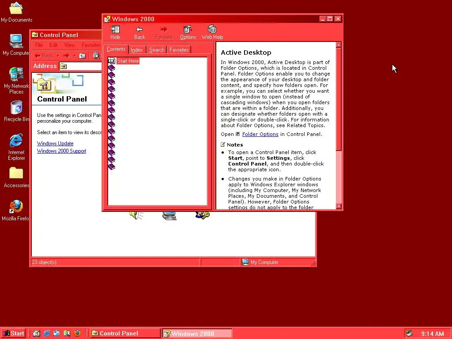The image size is (452, 339).
Task: Select the users-and-keys icon in Control Panel
Action: pos(202,215)
